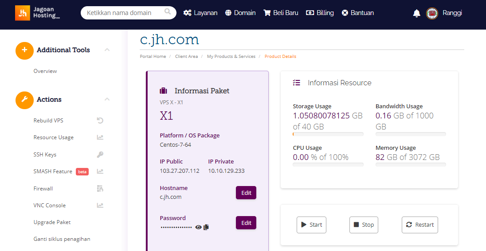Click the Bandwidth Usage progress bar
Screen dimensions: 486x251
(411, 134)
